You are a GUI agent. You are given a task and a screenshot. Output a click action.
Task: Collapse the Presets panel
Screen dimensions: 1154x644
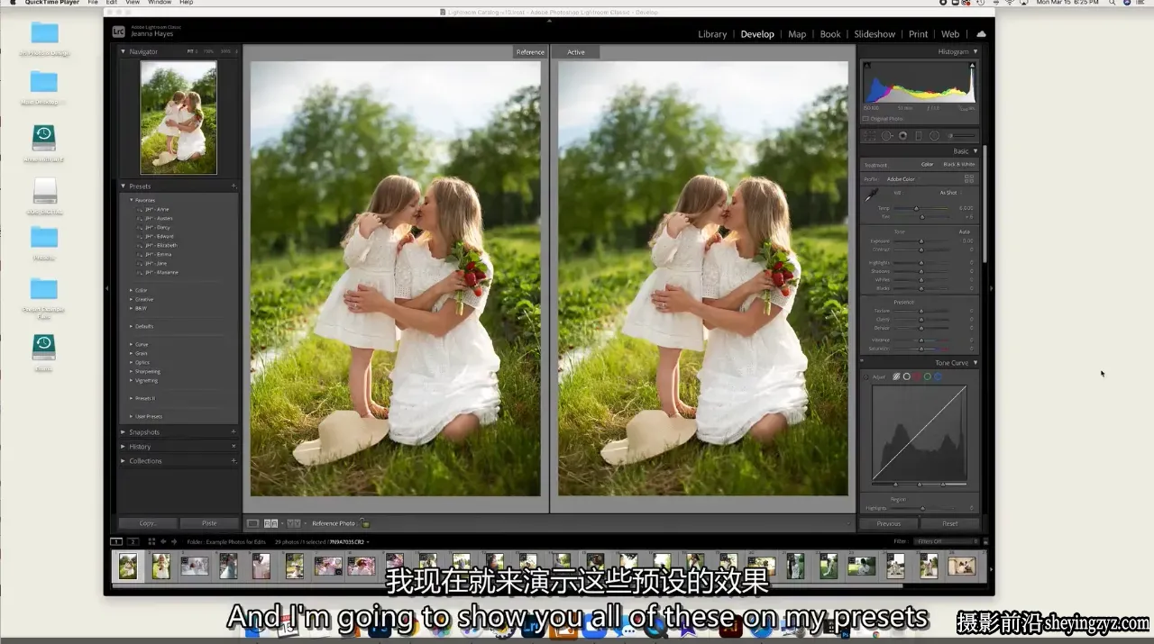coord(124,186)
